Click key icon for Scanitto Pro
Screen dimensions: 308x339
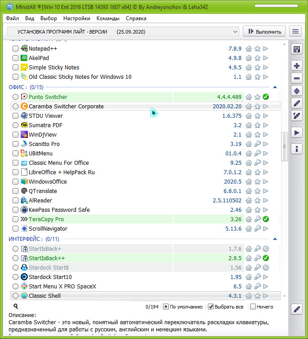[x=257, y=144]
